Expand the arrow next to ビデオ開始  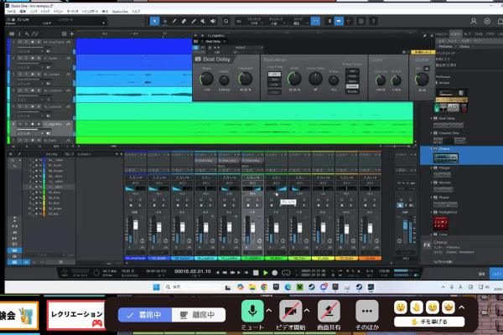307,310
